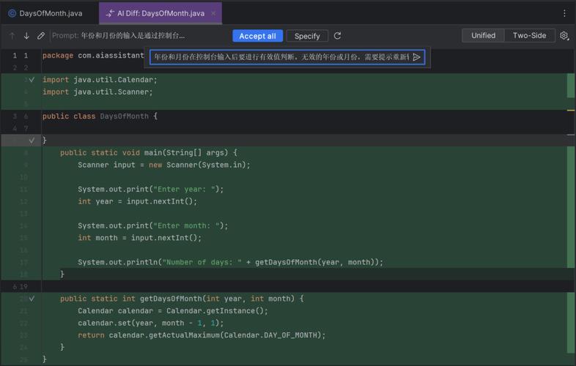The image size is (576, 366).
Task: Click the 'Number of days: ' println line
Action: coord(230,262)
